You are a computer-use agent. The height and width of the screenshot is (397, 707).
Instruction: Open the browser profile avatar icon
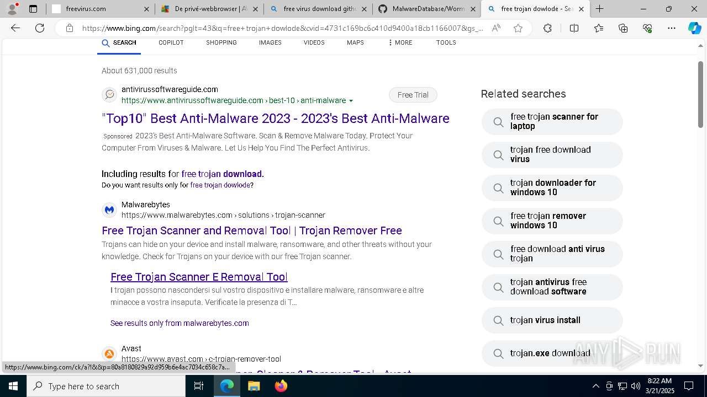(x=12, y=9)
